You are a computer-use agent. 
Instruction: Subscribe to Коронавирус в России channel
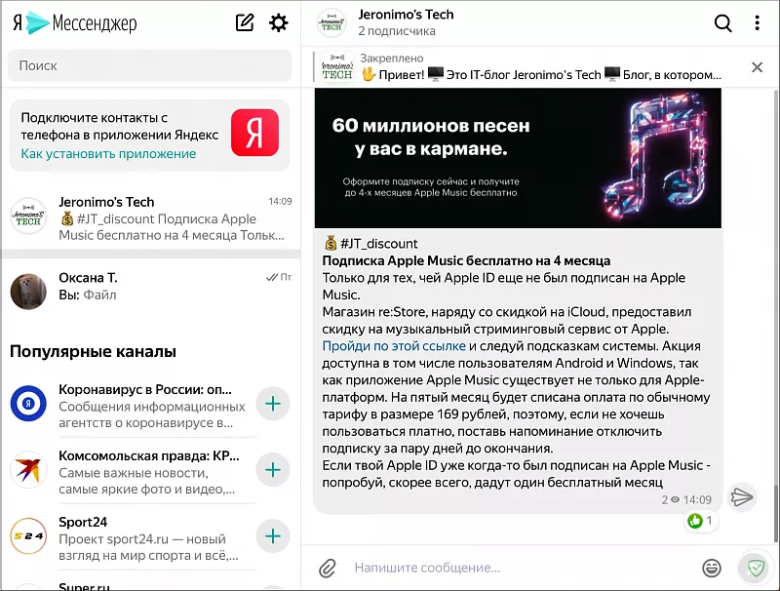tap(273, 404)
